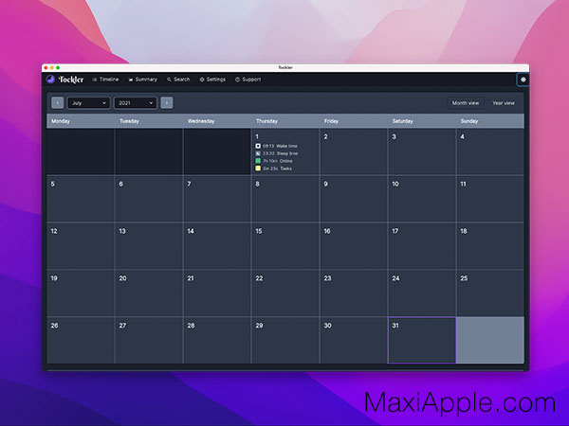569x426 pixels.
Task: Click the Tuesday column header
Action: point(149,121)
